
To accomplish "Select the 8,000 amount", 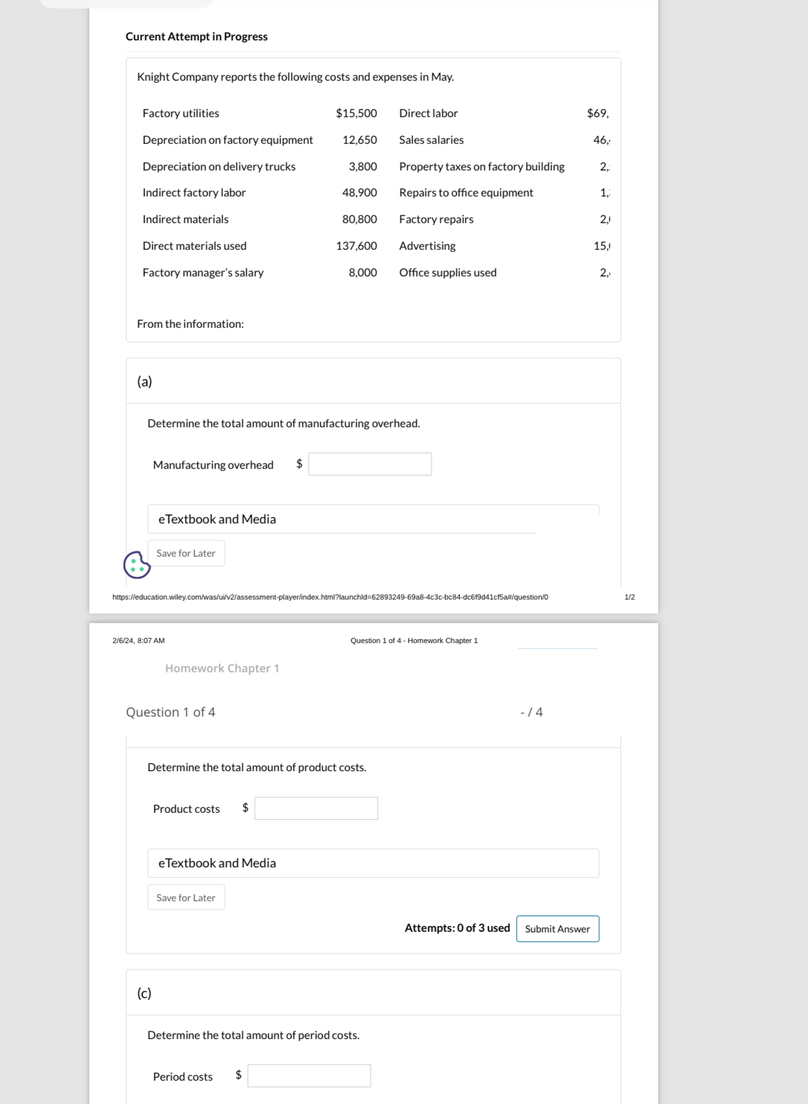I will (363, 272).
